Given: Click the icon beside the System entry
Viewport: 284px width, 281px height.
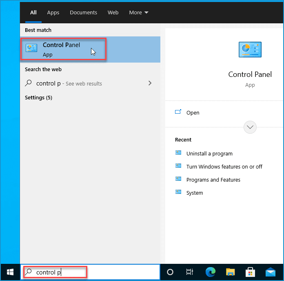Looking at the screenshot, I should pos(178,192).
